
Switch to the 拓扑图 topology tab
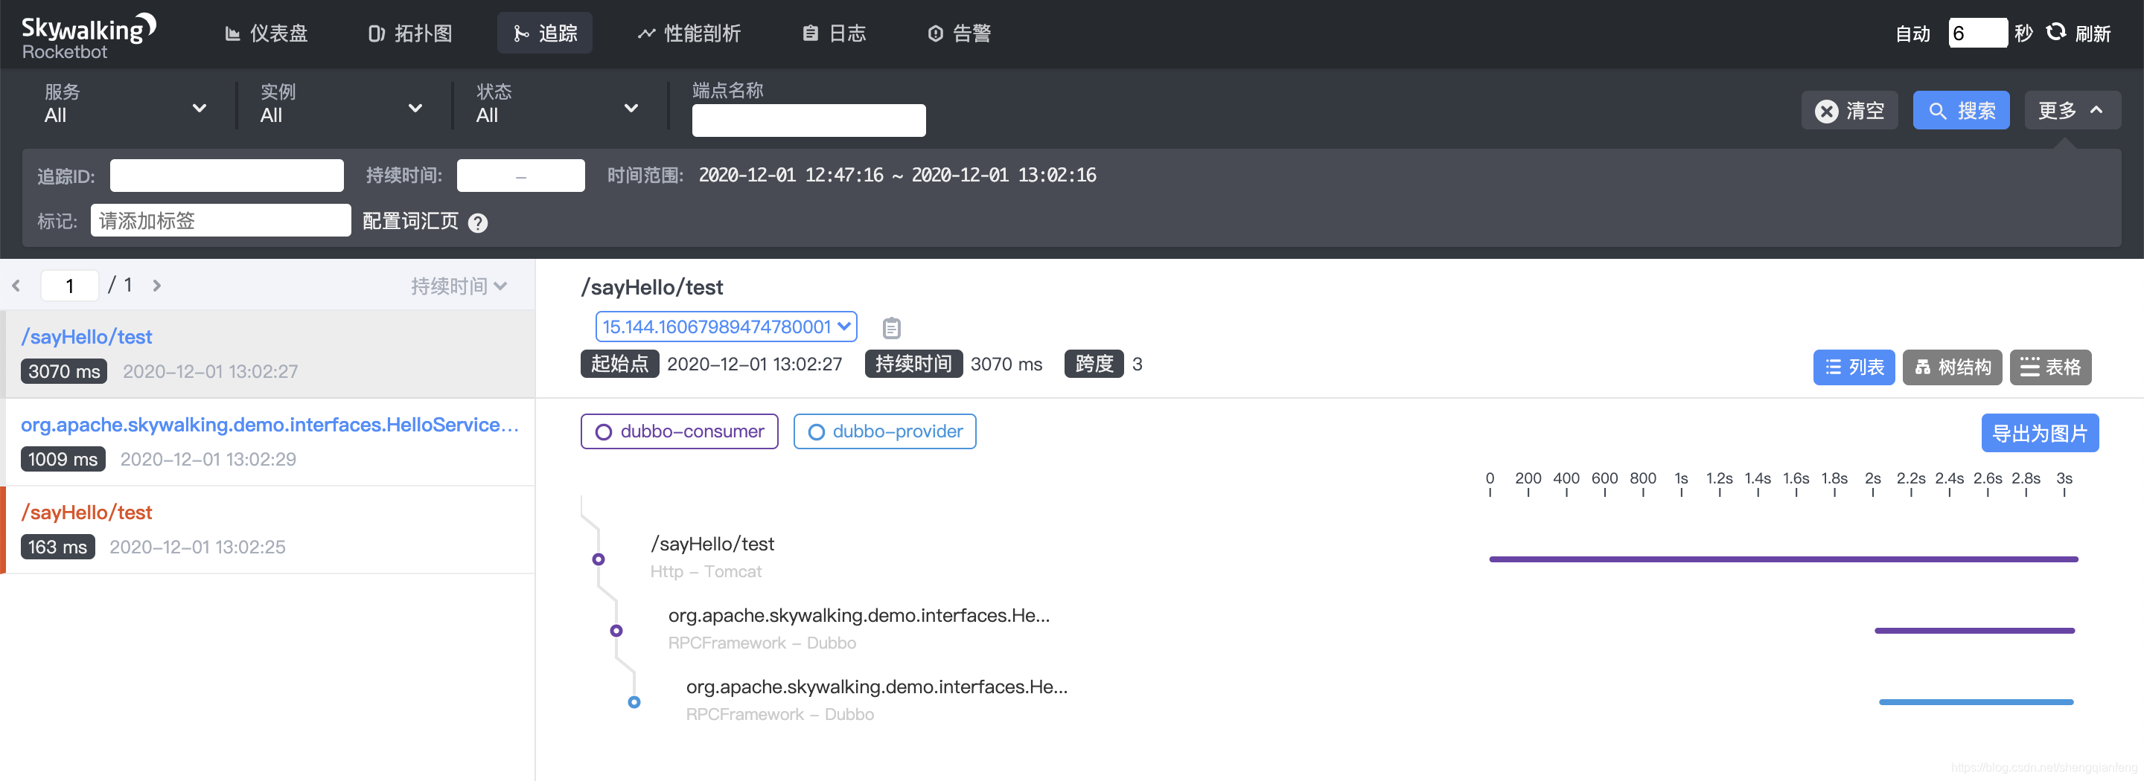(x=410, y=33)
